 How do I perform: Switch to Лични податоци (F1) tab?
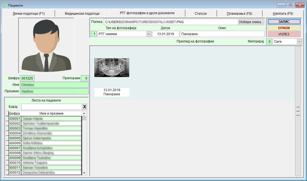point(28,13)
